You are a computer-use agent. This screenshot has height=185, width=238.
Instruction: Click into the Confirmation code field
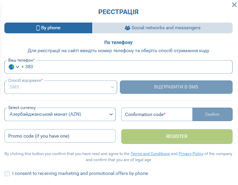156,114
